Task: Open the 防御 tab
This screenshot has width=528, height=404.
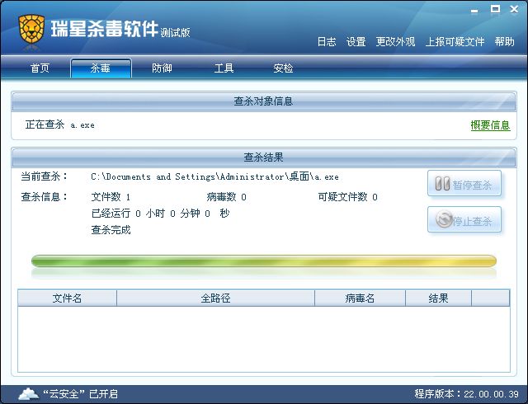Action: coord(162,68)
